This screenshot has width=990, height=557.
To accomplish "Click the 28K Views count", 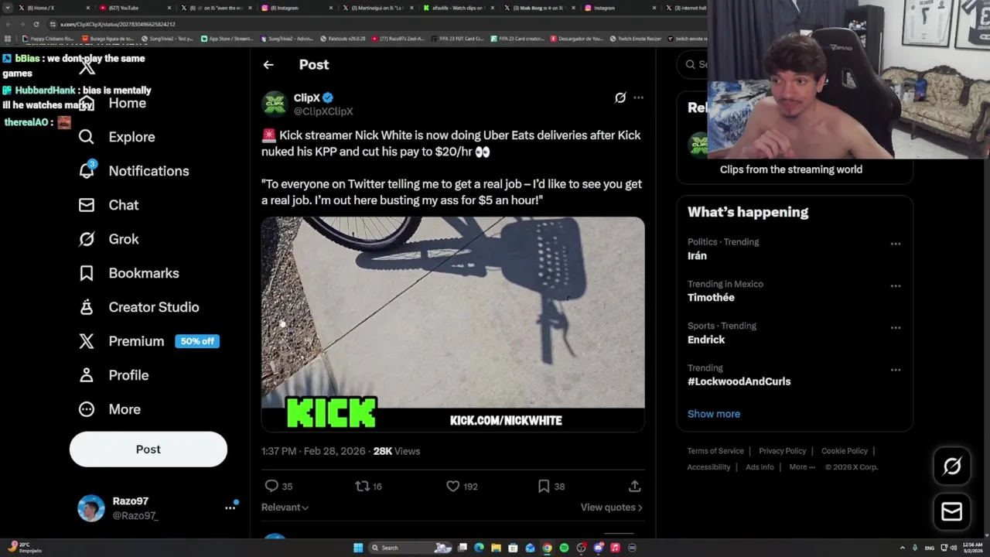I will click(x=397, y=451).
